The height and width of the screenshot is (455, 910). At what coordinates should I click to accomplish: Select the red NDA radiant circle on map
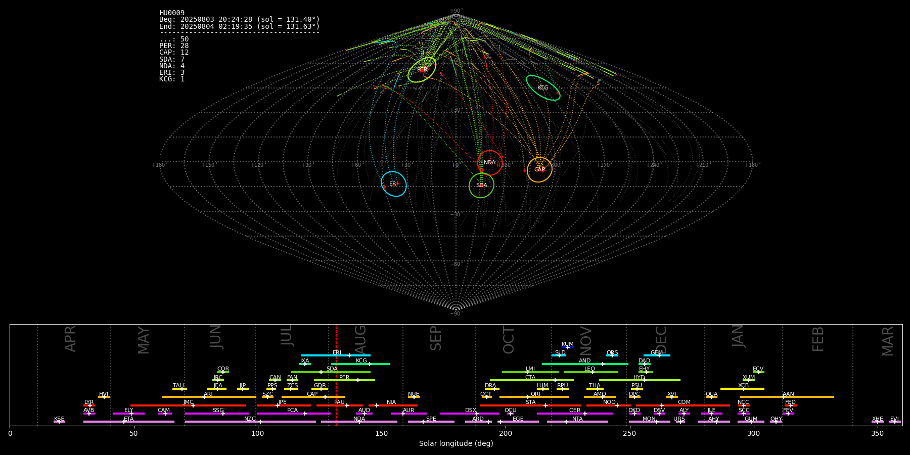pyautogui.click(x=490, y=163)
